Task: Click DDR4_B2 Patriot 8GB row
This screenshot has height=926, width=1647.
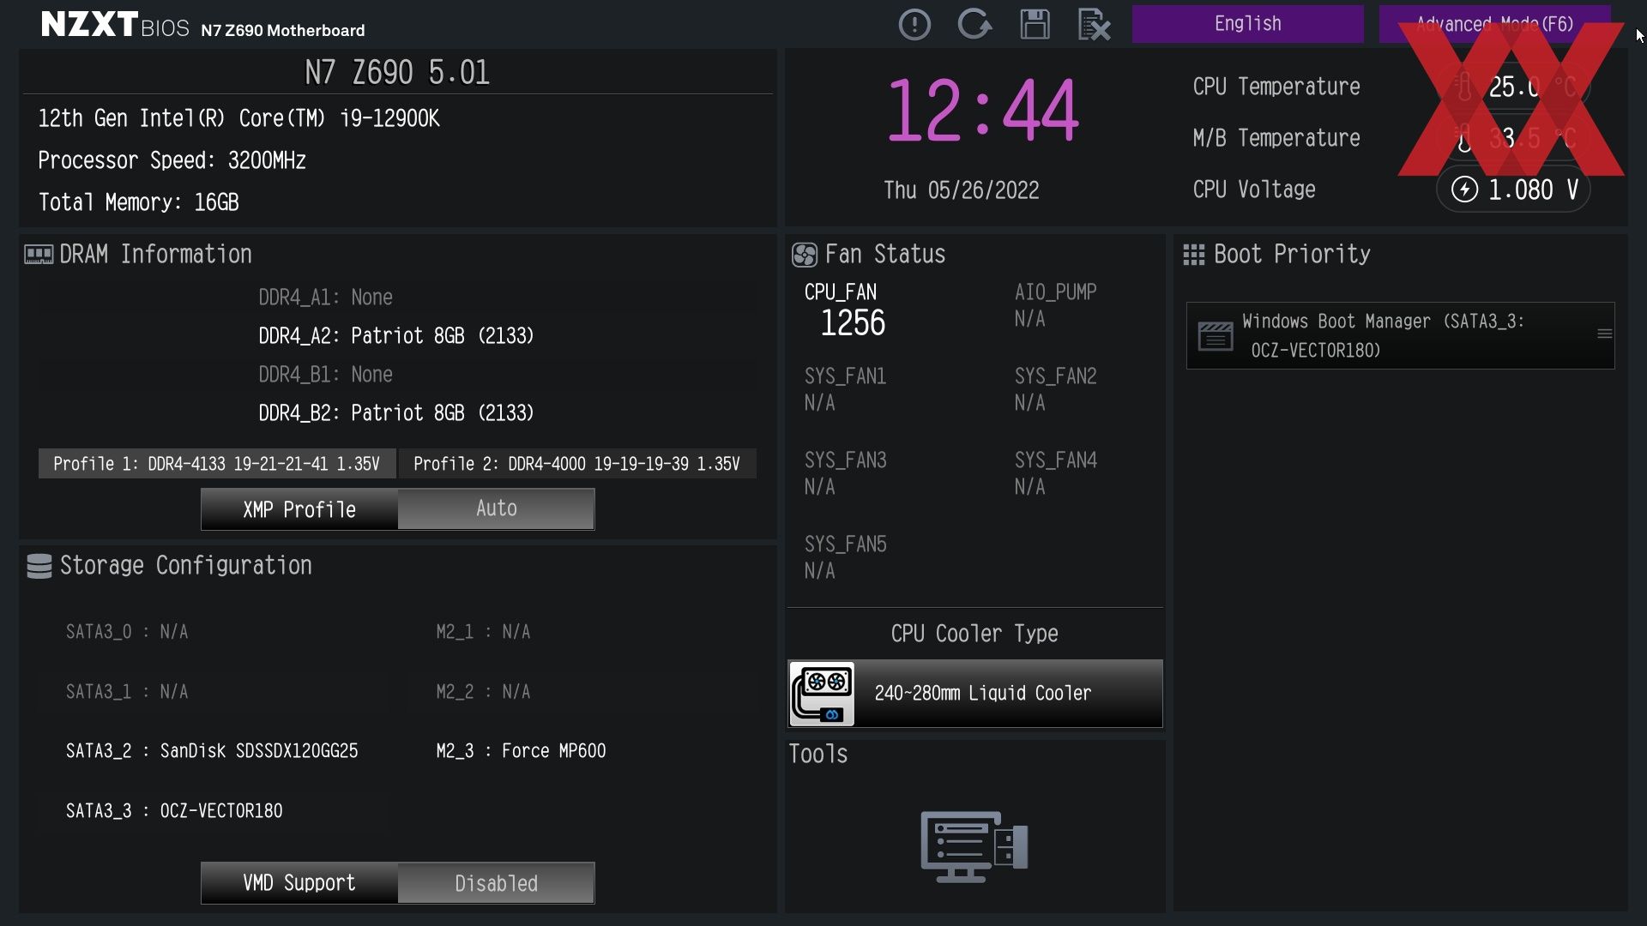Action: tap(395, 413)
